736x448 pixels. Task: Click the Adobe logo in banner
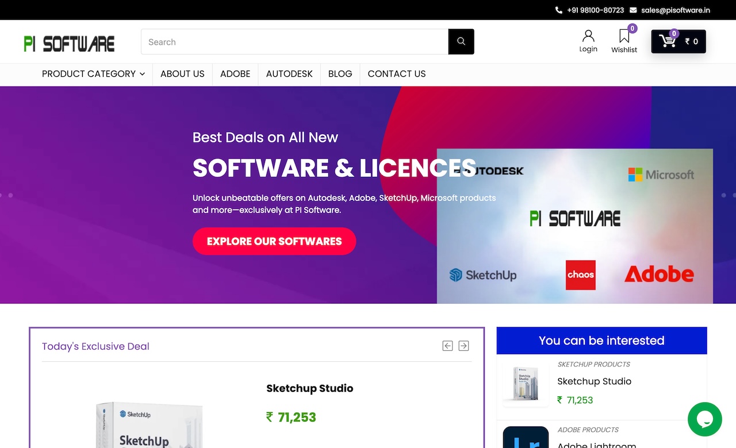(659, 274)
